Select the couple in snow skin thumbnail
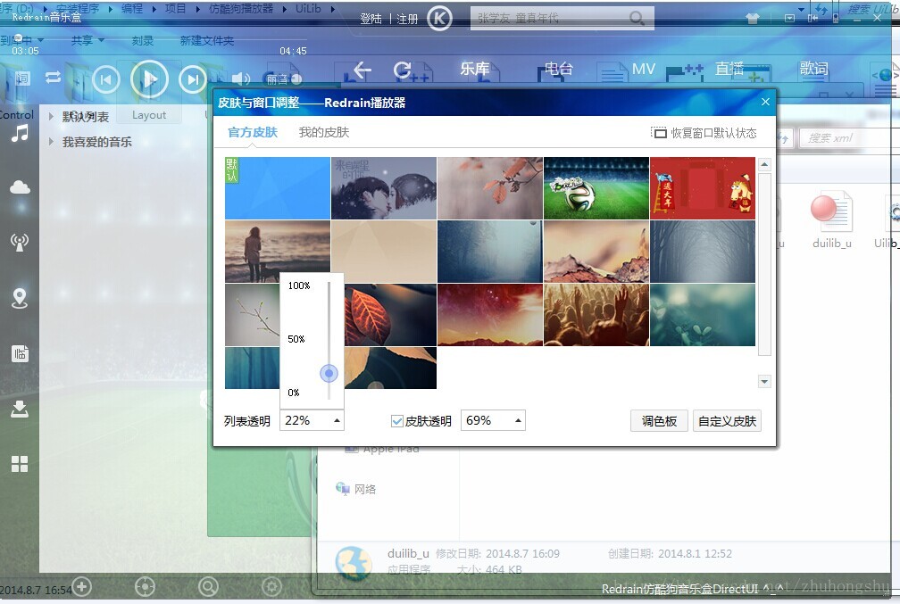The height and width of the screenshot is (604, 900). tap(383, 188)
